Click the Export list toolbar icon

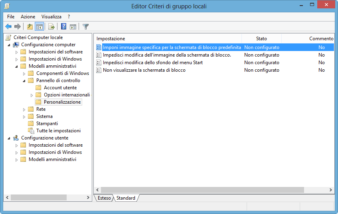(x=51, y=27)
